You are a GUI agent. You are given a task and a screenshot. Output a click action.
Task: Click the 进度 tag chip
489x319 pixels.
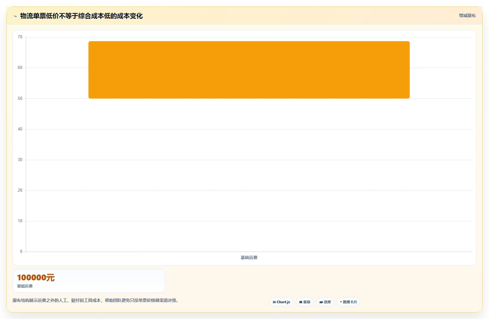click(325, 302)
